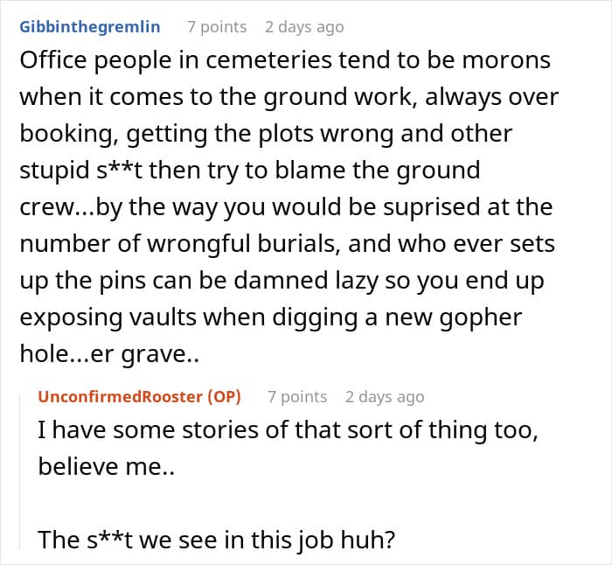Click the words 'exposing vaults' in the comment
Viewport: 612px width, 565px height.
coord(108,317)
